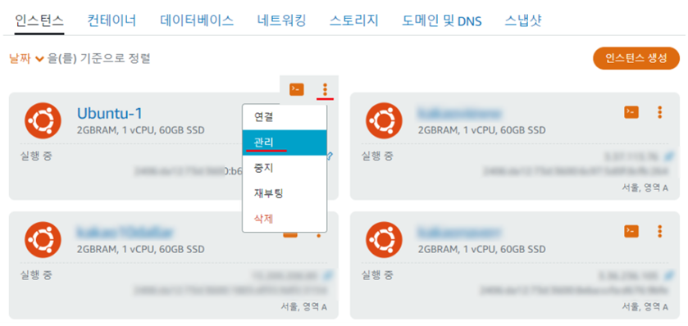Select 중지 to stop the instance

tap(285, 168)
